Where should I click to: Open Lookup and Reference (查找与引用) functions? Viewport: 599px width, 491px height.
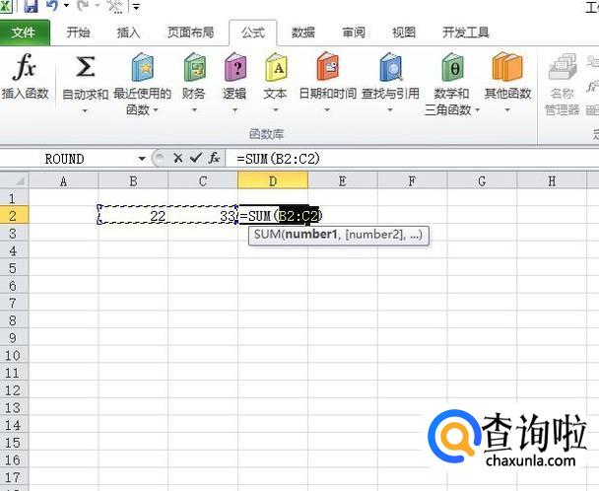(x=390, y=66)
